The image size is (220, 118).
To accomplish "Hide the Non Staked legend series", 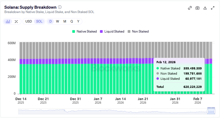I will click(138, 31).
